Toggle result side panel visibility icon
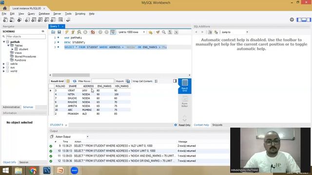Image resolution: width=312 pixels, height=175 pixels. coord(175,81)
